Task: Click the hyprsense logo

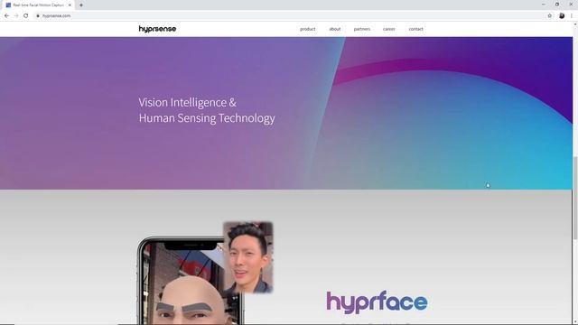Action: coord(157,29)
